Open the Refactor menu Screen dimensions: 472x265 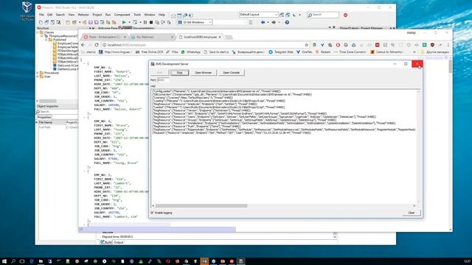(x=83, y=15)
